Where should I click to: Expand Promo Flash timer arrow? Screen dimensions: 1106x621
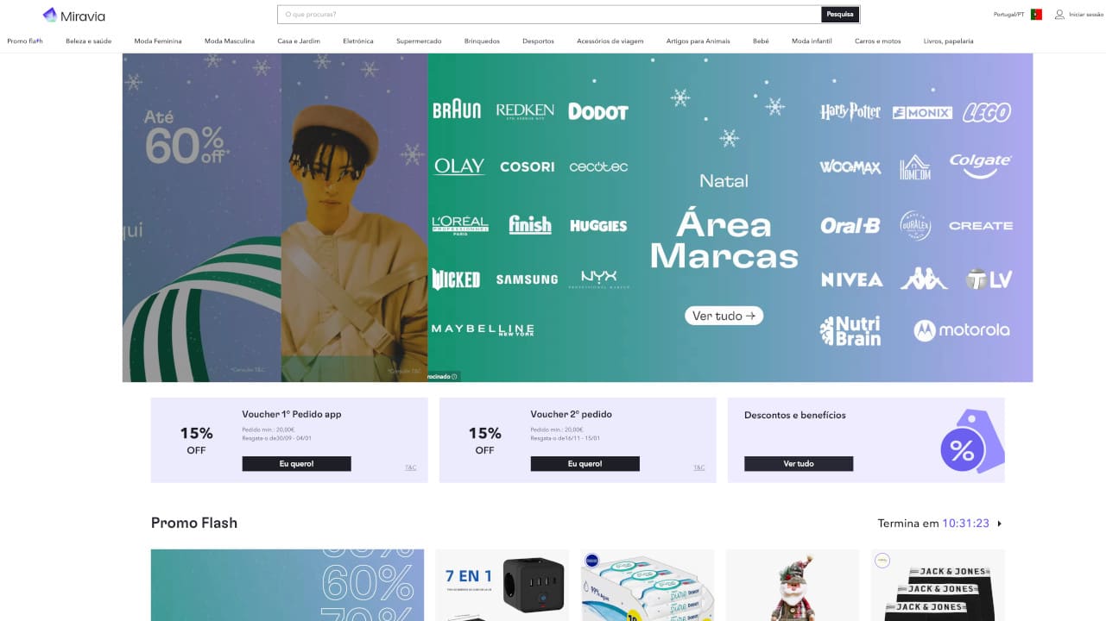point(1000,524)
